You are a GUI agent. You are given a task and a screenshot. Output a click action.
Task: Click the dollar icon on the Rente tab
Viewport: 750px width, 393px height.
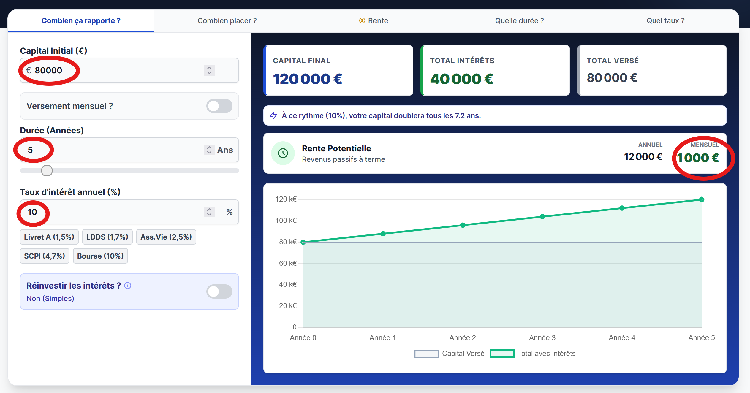pyautogui.click(x=362, y=20)
